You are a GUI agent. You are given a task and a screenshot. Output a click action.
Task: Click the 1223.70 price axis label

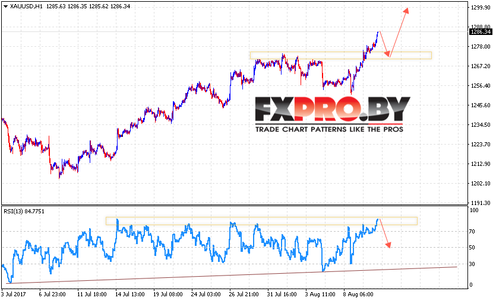click(x=481, y=145)
